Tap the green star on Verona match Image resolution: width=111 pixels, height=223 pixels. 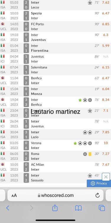pos(75,143)
